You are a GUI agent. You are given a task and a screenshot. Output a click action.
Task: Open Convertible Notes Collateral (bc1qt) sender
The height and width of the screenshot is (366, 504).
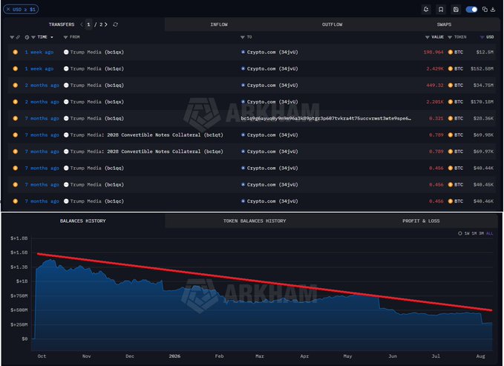pyautogui.click(x=146, y=135)
